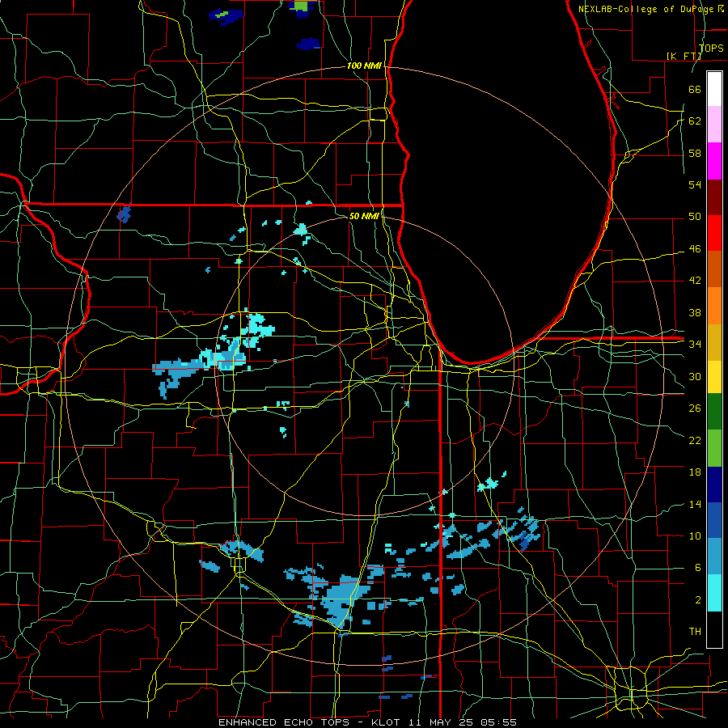This screenshot has width=728, height=728.
Task: Click the "62" scale value
Action: (695, 121)
